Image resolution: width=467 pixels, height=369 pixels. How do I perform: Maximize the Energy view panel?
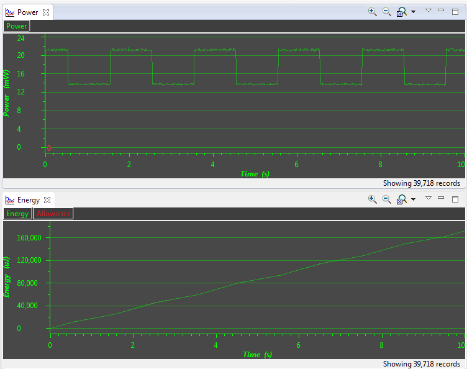point(455,199)
